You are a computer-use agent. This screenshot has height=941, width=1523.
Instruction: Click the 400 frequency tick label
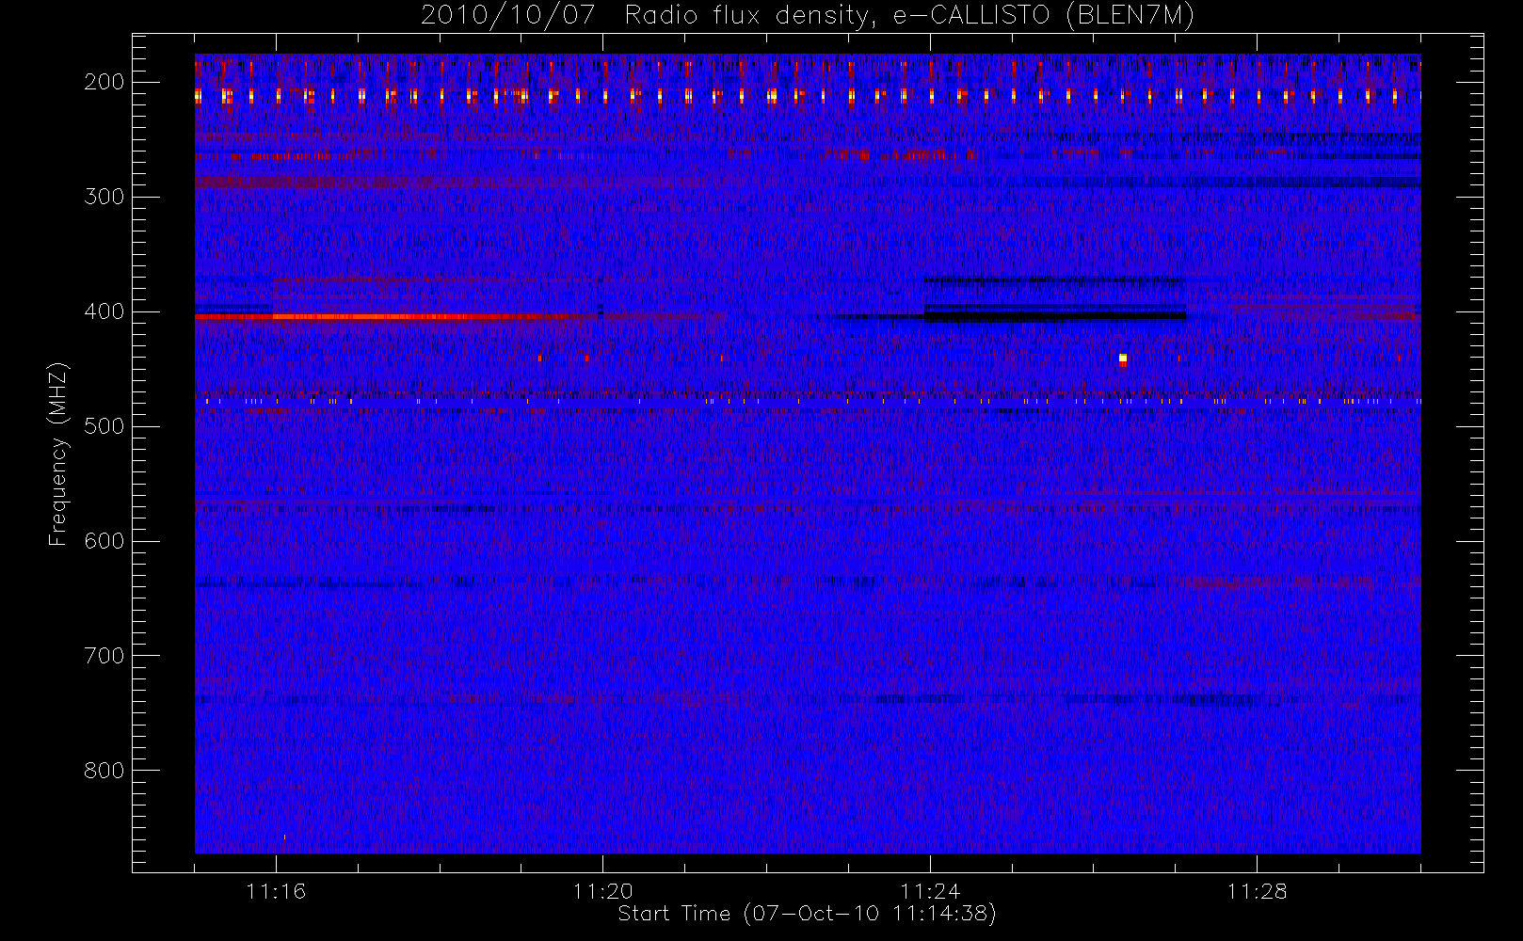104,311
